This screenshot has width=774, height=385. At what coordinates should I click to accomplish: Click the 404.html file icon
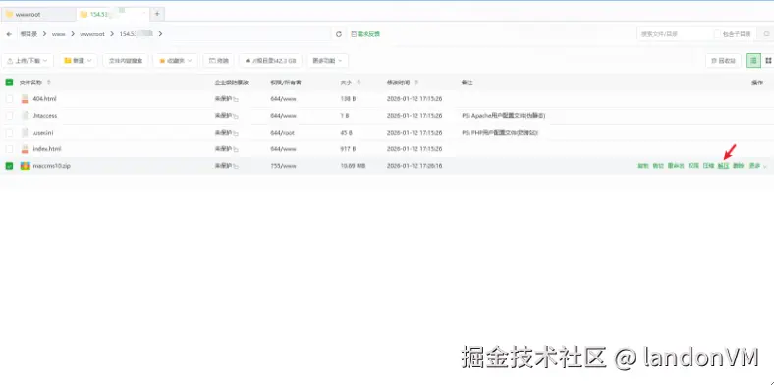26,99
